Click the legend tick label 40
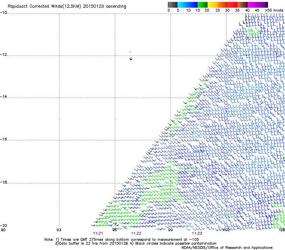Screen dimensions: 285x250 [247, 10]
